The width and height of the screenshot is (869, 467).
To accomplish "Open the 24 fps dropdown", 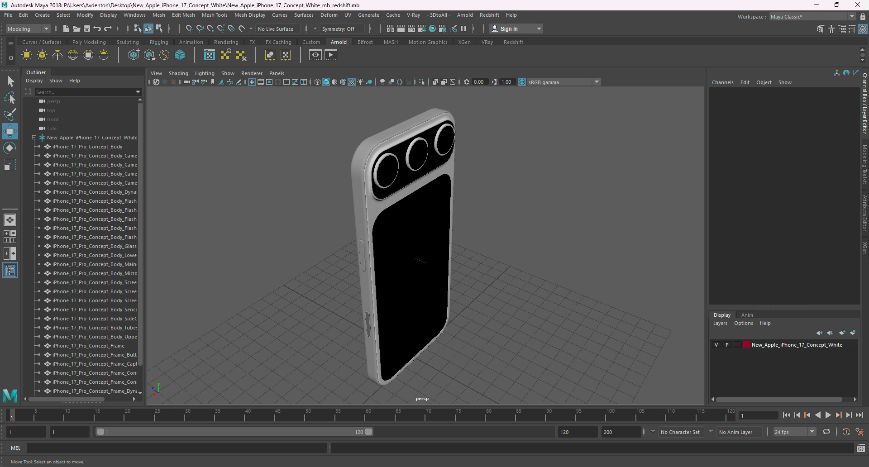I will tap(794, 432).
